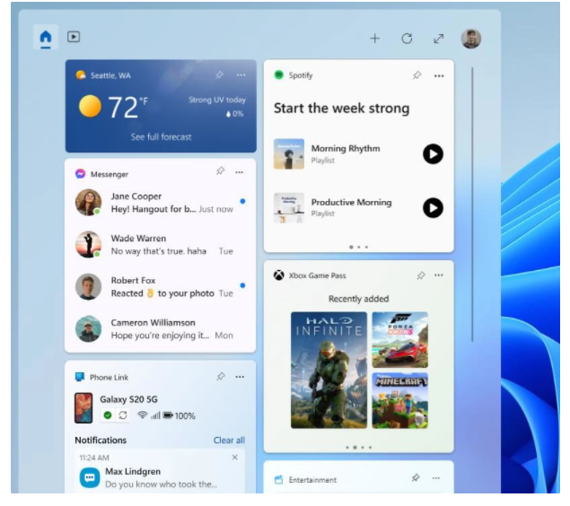Pin the Entertainment widget
This screenshot has width=570, height=506.
coord(416,477)
